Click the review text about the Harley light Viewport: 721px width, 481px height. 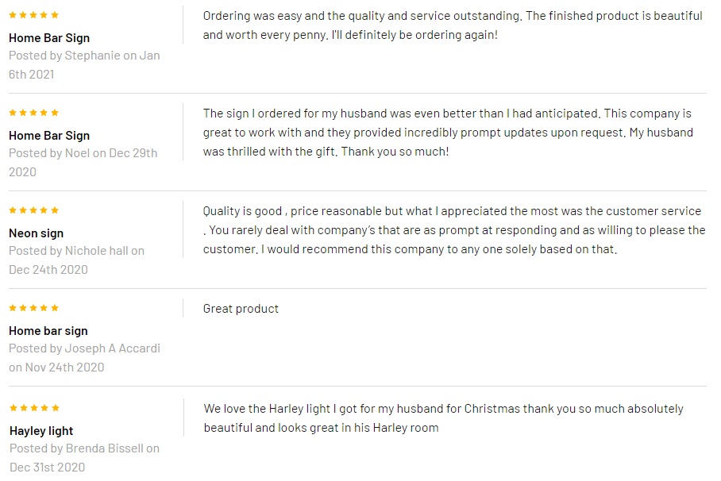tap(443, 418)
